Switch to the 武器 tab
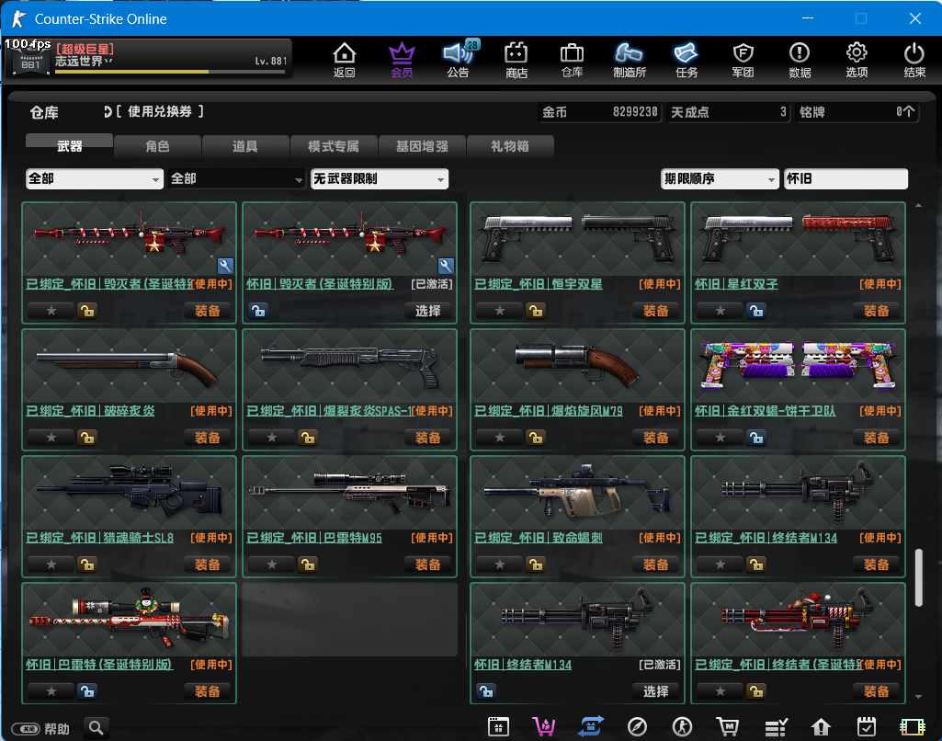 pyautogui.click(x=69, y=145)
